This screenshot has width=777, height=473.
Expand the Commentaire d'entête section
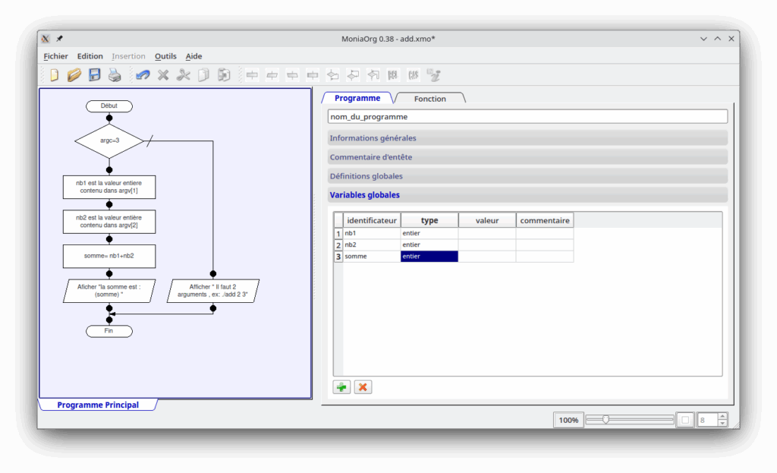(527, 157)
